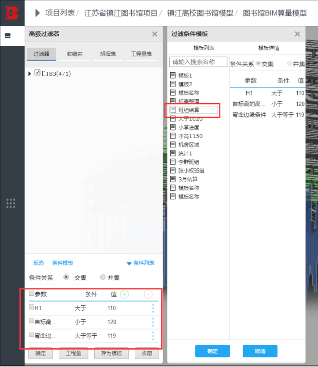Viewport: 318px width, 367px height.
Task: Select 并集 radio in template details
Action: pyautogui.click(x=290, y=63)
